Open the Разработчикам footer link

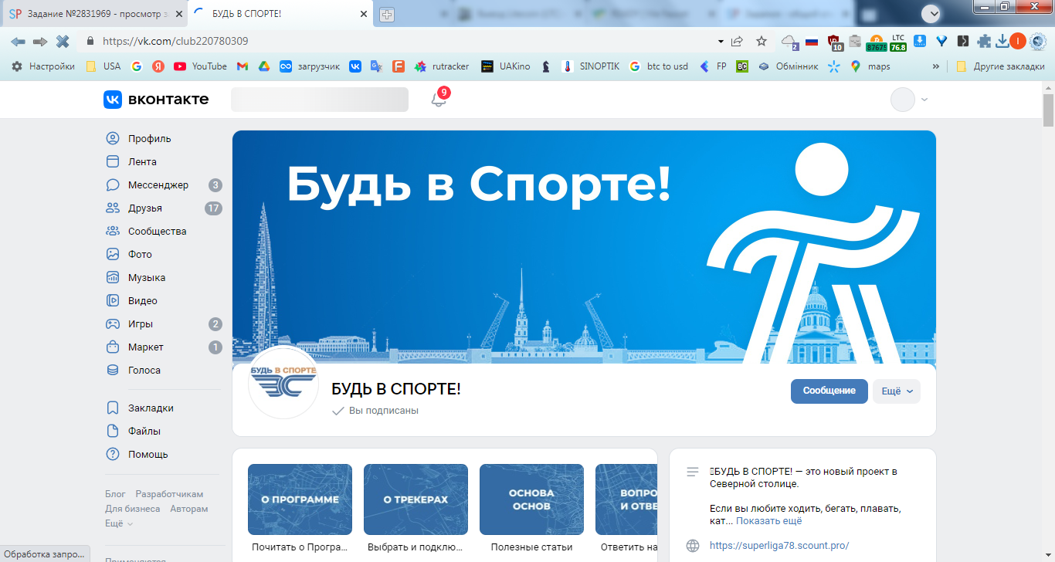tap(169, 494)
